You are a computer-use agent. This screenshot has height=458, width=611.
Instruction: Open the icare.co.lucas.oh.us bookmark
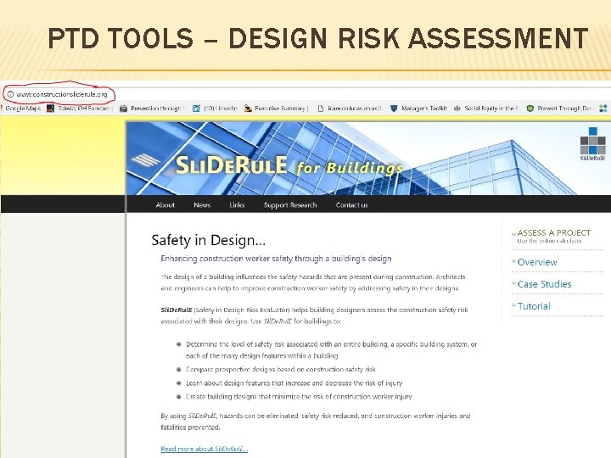(354, 109)
